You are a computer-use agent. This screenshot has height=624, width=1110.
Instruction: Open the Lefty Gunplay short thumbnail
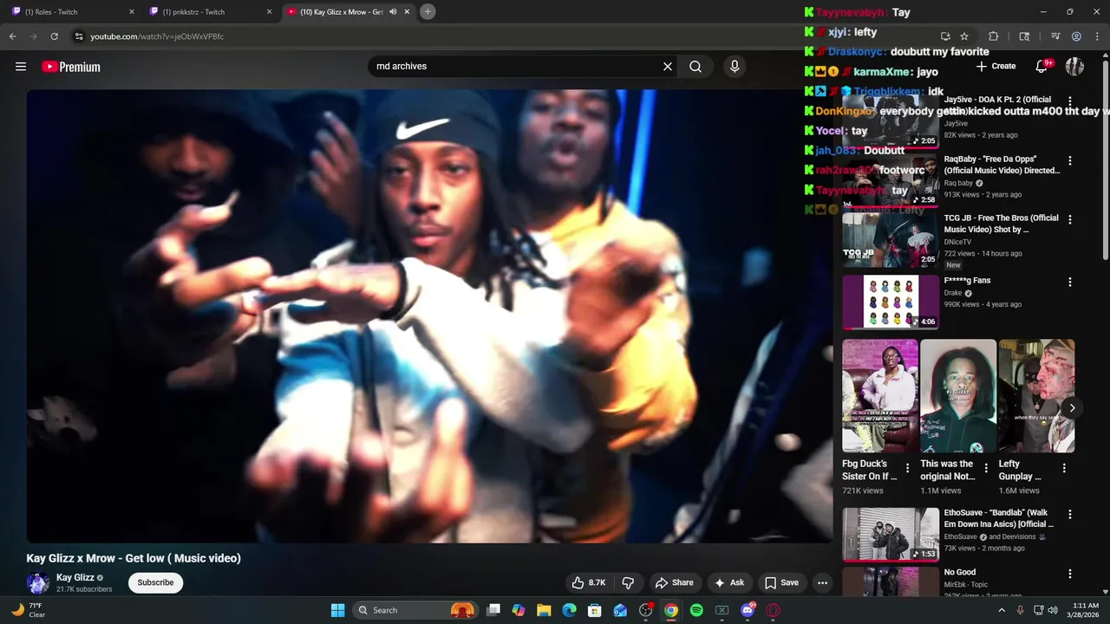coord(1036,396)
